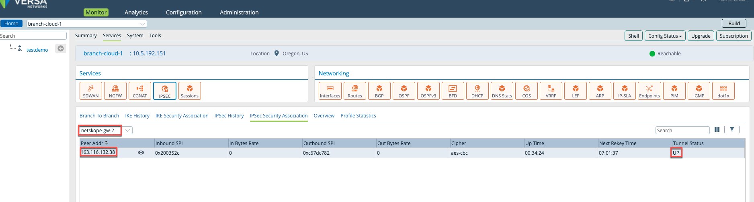This screenshot has height=202, width=754.
Task: Open the DNS Stats icon
Action: 502,91
